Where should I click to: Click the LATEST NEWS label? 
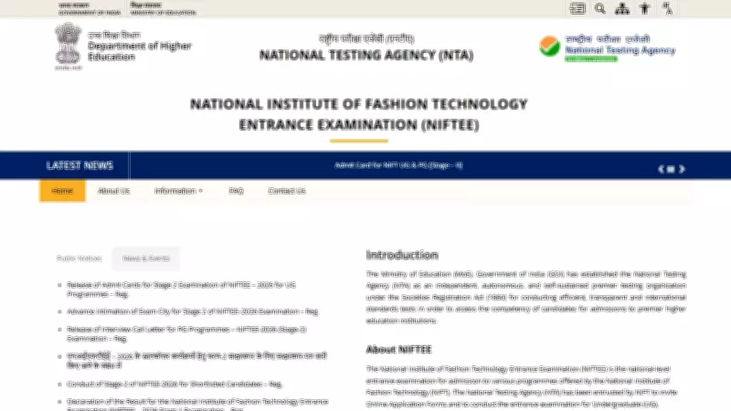click(x=79, y=165)
